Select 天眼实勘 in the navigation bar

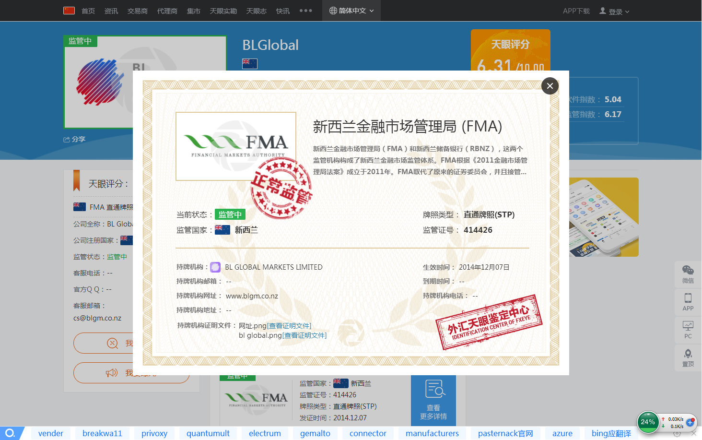coord(223,11)
